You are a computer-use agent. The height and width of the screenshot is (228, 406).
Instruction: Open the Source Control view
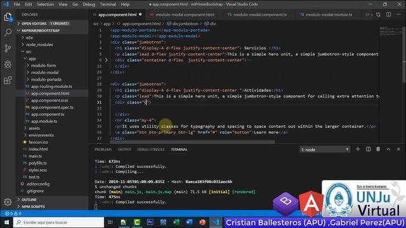[x=8, y=48]
